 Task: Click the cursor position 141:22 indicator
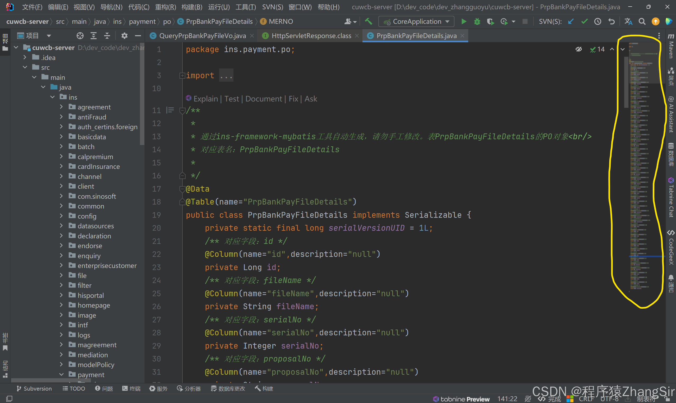(x=507, y=399)
